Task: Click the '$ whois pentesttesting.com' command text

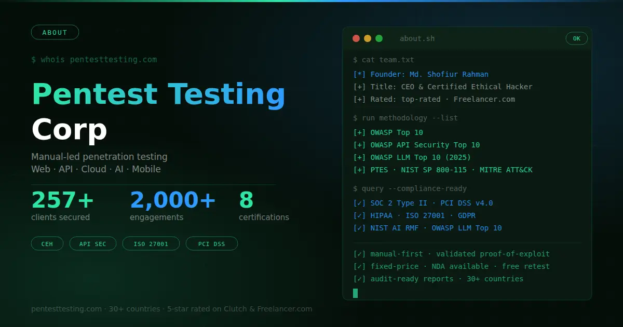Action: 94,59
